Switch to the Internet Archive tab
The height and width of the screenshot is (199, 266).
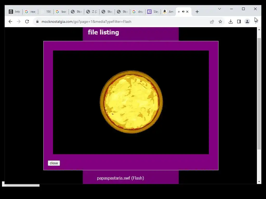click(x=15, y=12)
